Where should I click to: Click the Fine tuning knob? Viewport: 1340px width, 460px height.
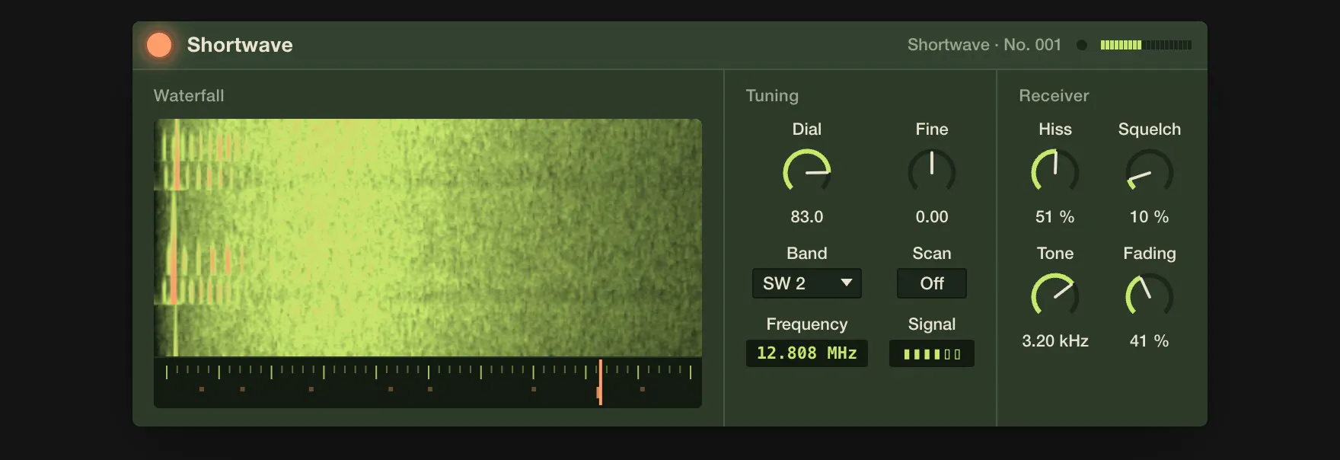point(932,172)
